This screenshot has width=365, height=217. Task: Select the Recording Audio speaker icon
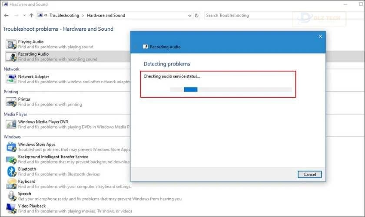click(x=11, y=56)
